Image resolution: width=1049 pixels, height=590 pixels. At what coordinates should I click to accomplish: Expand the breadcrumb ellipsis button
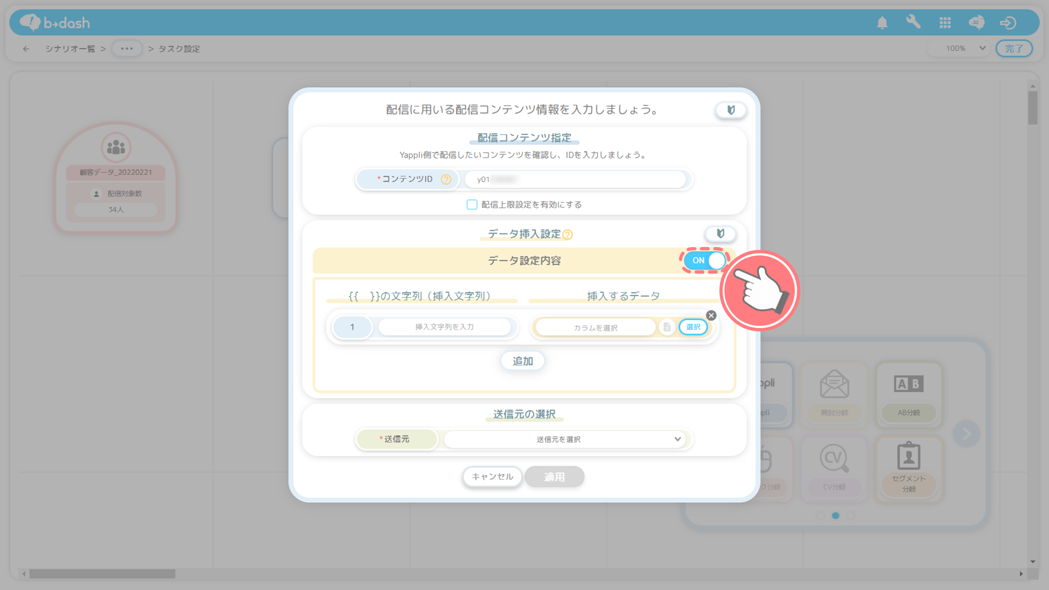pyautogui.click(x=127, y=49)
